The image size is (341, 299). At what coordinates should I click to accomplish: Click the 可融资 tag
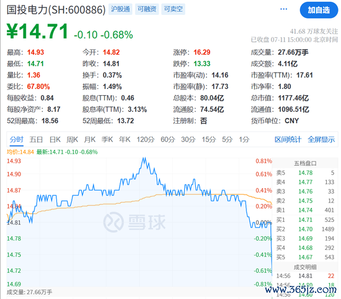(x=147, y=9)
